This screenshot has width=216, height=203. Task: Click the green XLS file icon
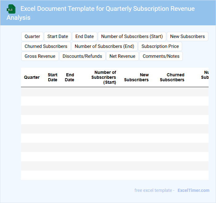pyautogui.click(x=11, y=9)
